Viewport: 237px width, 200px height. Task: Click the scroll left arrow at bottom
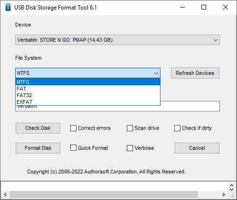[x=5, y=194]
